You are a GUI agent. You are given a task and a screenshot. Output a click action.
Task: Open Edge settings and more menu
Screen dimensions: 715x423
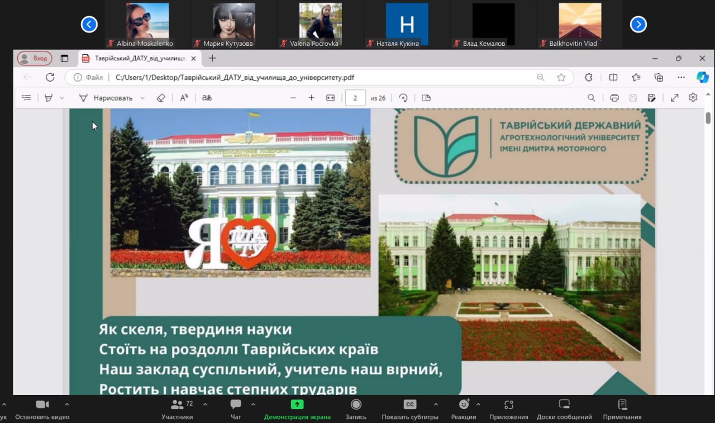click(681, 78)
